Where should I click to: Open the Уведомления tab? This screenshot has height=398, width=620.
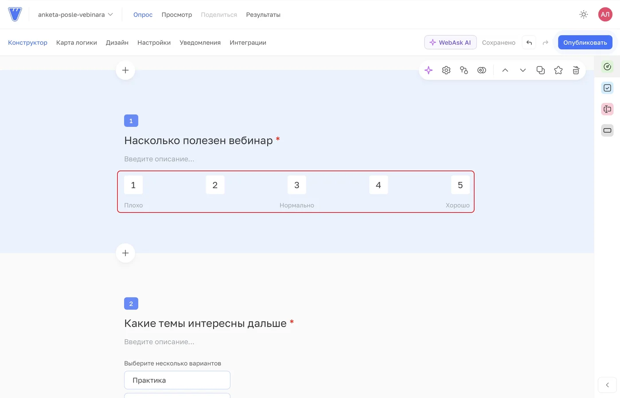200,43
